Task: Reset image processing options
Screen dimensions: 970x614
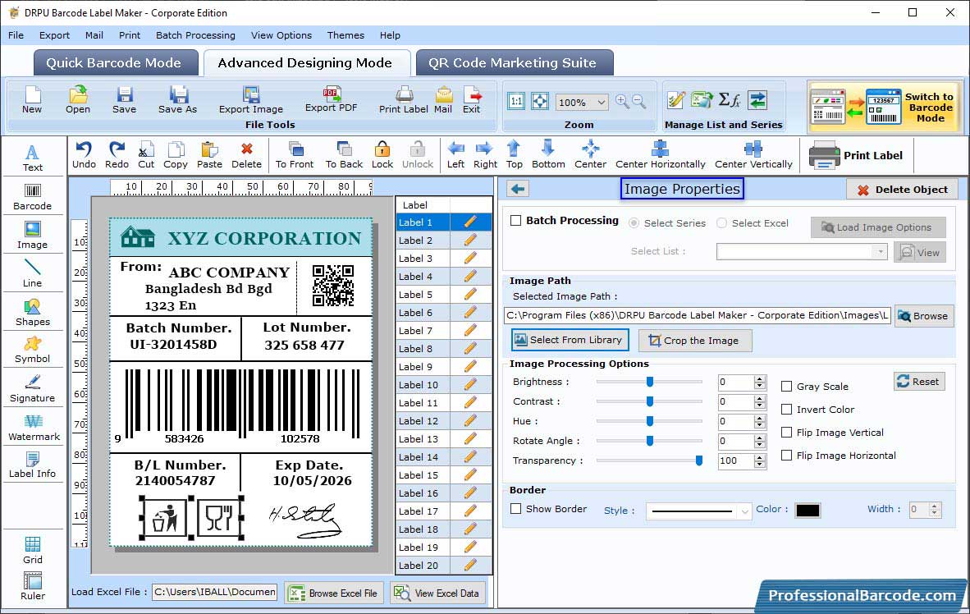Action: [919, 381]
